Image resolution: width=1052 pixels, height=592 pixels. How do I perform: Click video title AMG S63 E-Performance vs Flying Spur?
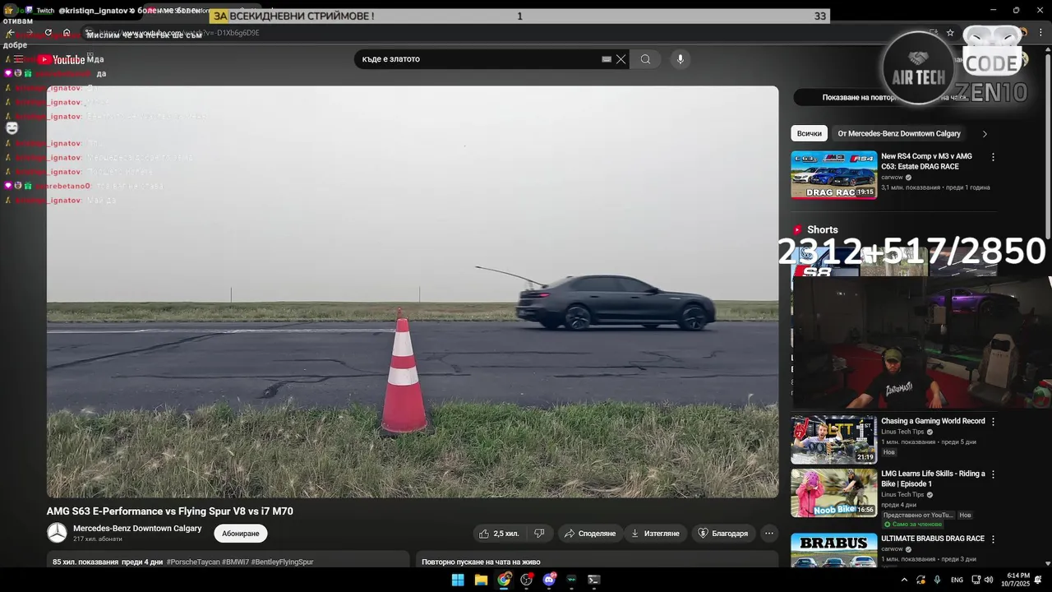tap(170, 511)
